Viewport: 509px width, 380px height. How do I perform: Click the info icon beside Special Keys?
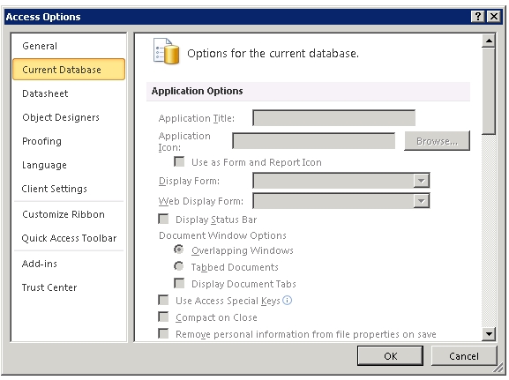point(288,301)
